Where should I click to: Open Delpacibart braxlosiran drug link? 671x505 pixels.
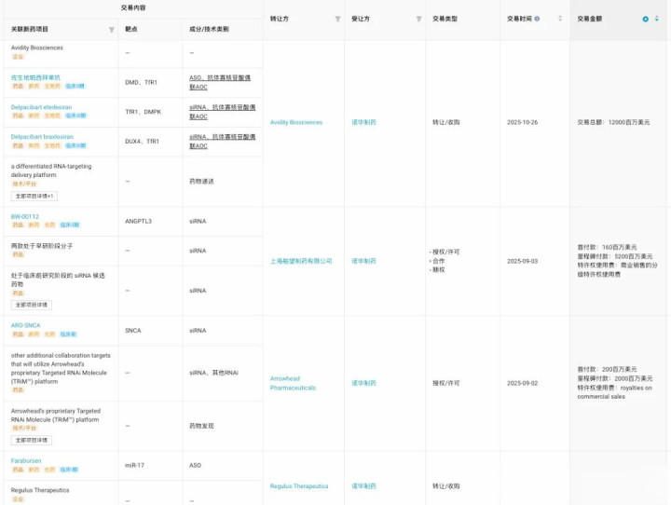[x=42, y=137]
